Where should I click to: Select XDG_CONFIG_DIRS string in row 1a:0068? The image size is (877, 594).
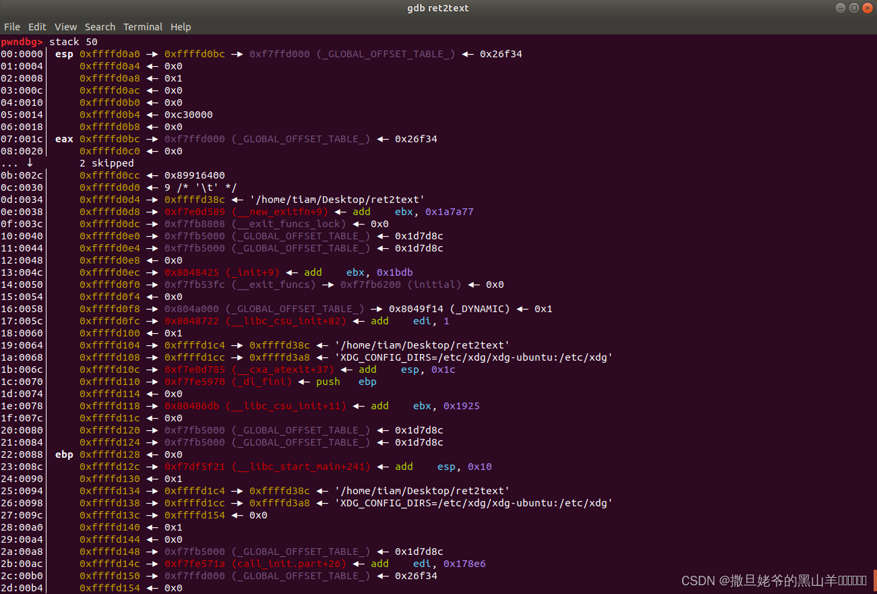(474, 357)
